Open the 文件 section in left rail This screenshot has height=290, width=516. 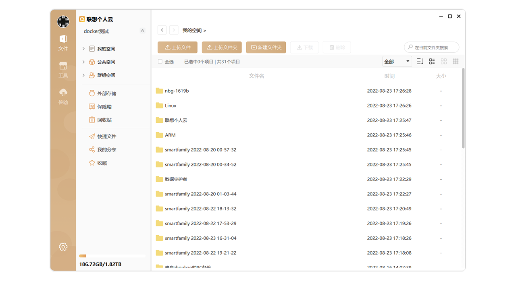pyautogui.click(x=63, y=43)
